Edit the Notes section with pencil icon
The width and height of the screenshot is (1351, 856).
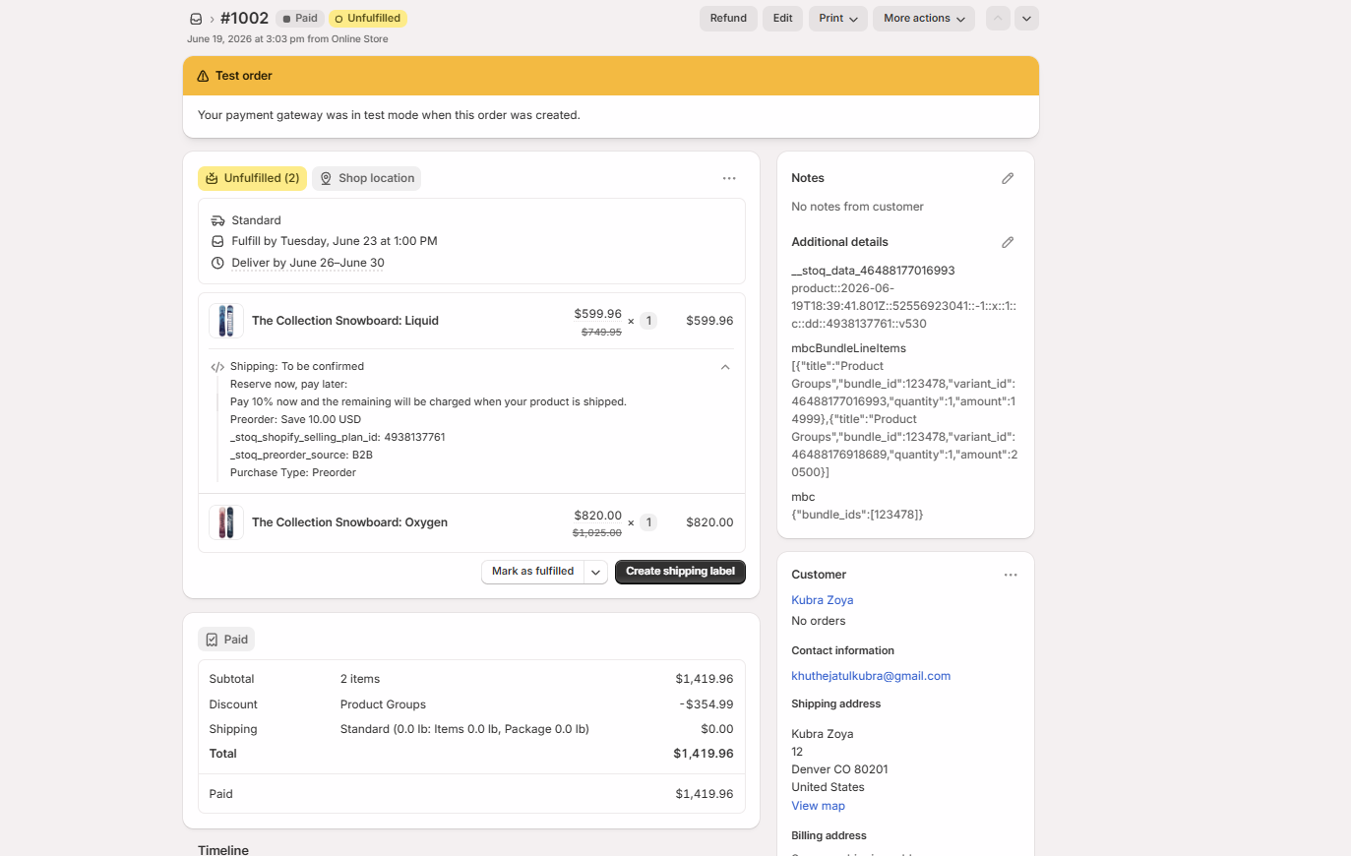coord(1008,178)
